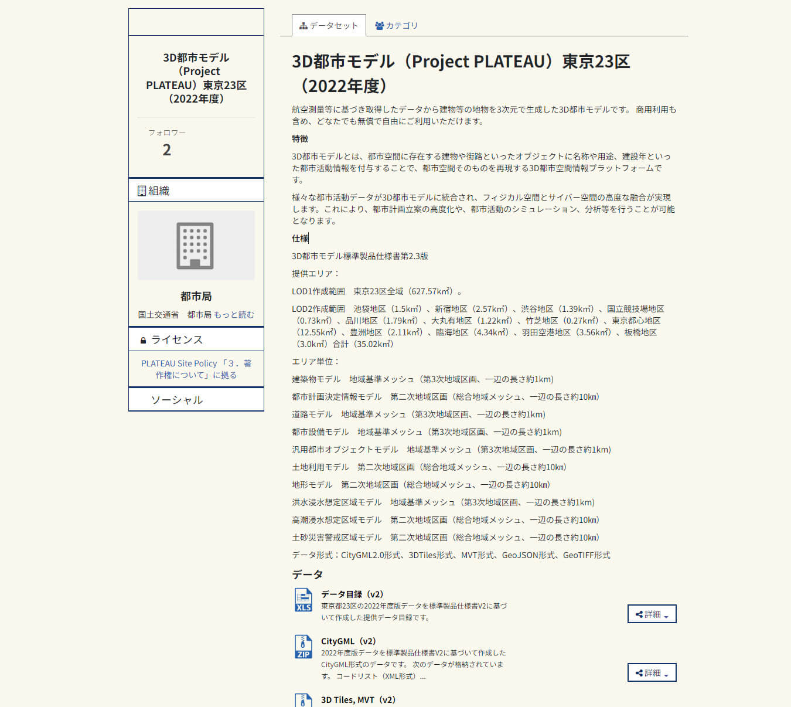Click the 提供エリア： label

[x=315, y=274]
